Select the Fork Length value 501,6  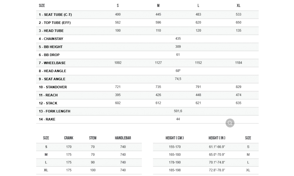(178, 111)
